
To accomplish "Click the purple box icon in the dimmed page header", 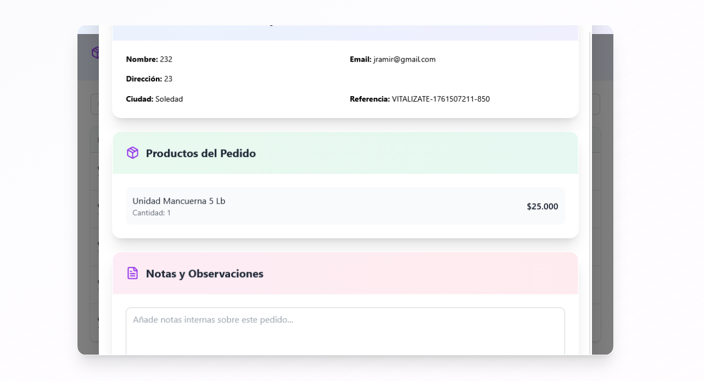I will (x=94, y=53).
